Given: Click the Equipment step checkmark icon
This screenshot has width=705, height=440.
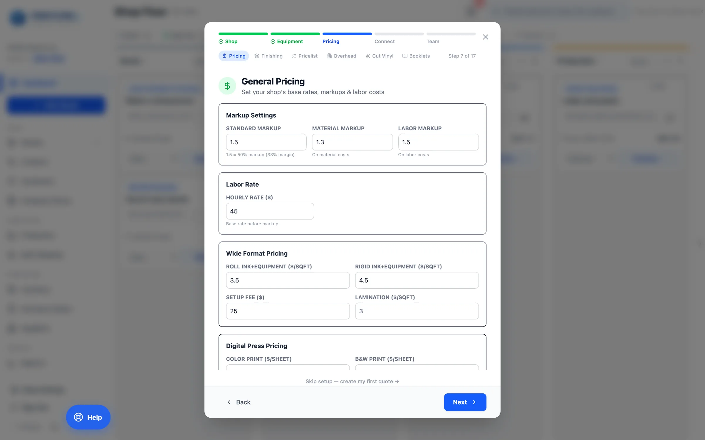Looking at the screenshot, I should coord(273,42).
